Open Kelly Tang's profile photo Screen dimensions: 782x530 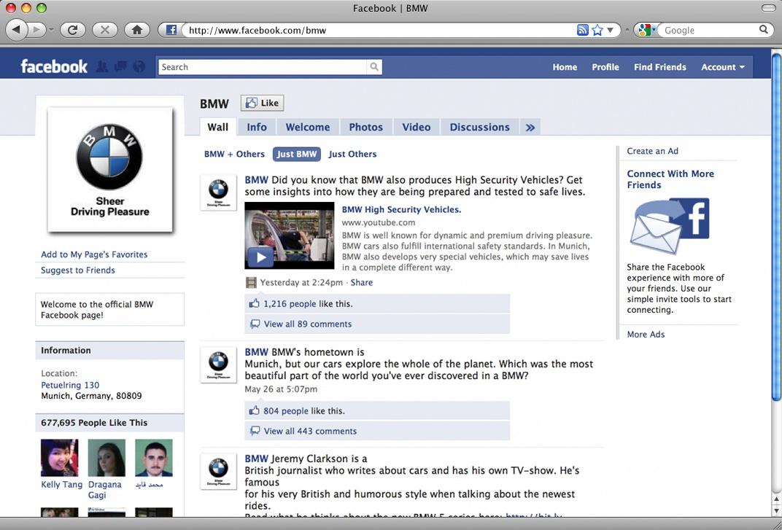pos(59,458)
